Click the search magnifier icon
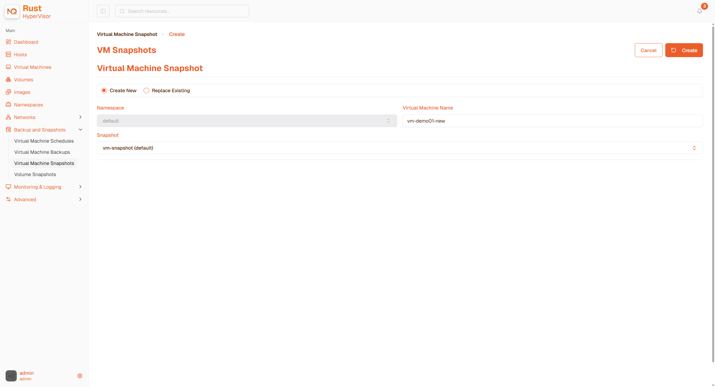 click(x=122, y=11)
